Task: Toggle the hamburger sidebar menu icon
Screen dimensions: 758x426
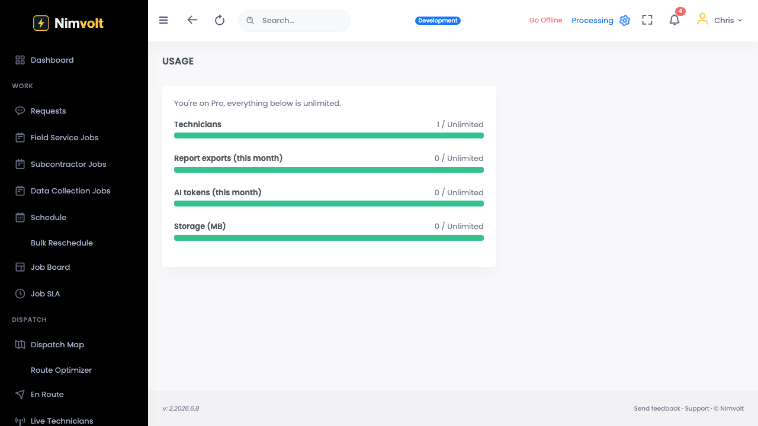Action: (163, 20)
